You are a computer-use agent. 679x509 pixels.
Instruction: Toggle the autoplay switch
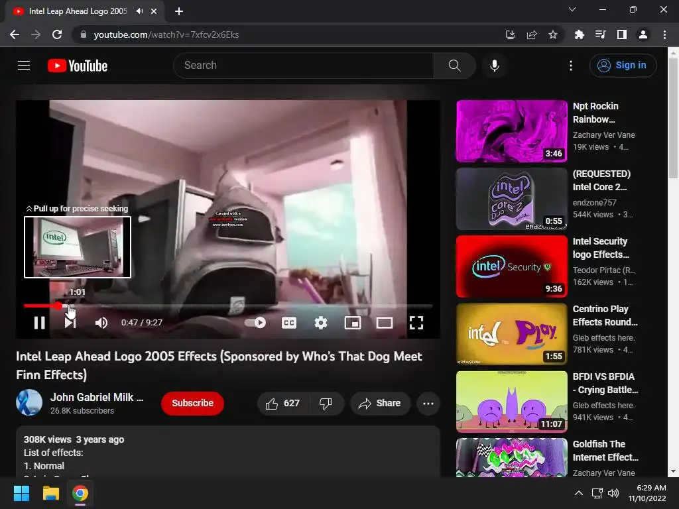click(x=255, y=323)
